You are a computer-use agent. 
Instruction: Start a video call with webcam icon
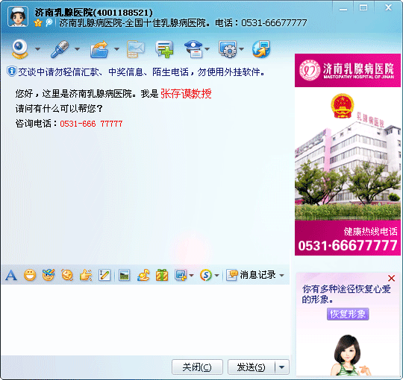tap(20, 48)
